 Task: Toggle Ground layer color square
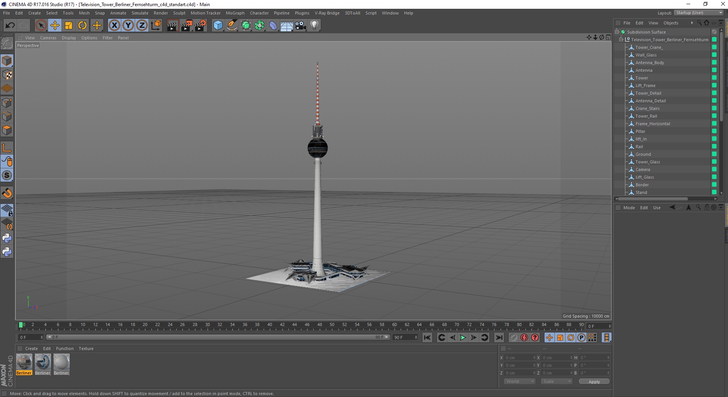(714, 154)
